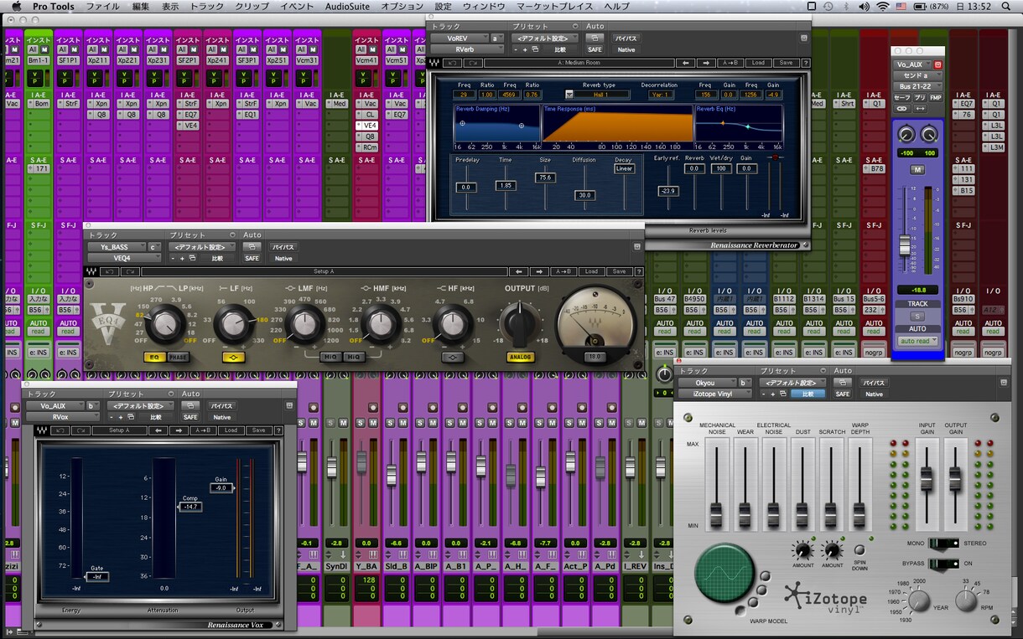Click the undo arrow in the RVerb plugin
1023x639 pixels.
point(453,63)
